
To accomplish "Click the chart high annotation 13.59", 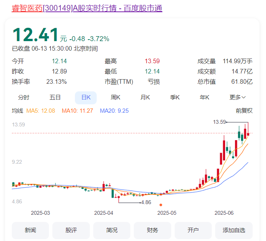I will point(219,122).
